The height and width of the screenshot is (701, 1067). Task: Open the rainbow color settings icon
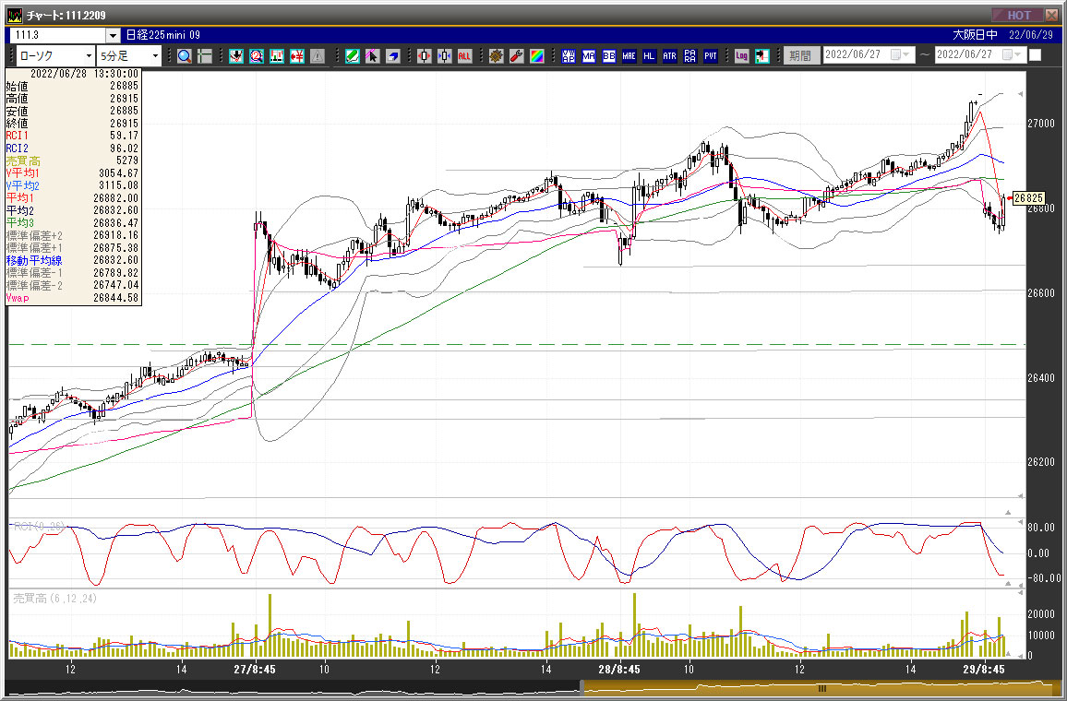(x=537, y=55)
